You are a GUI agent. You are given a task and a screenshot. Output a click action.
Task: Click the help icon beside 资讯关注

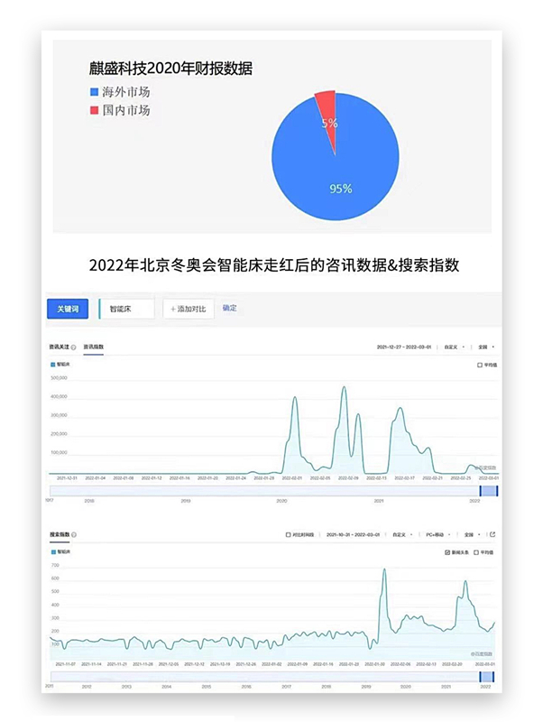[74, 347]
